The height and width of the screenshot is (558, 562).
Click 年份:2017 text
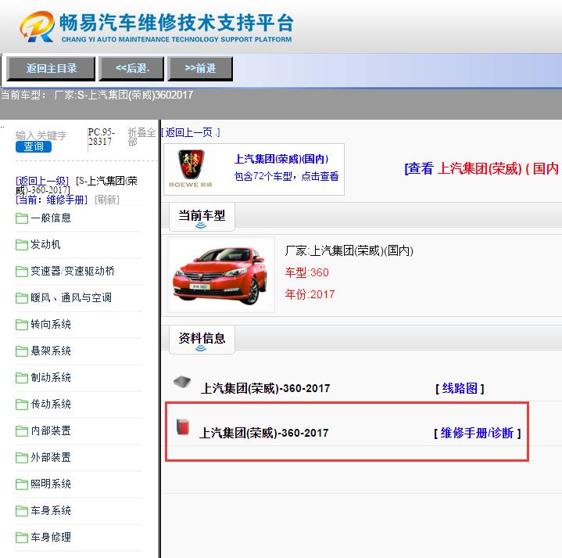point(310,294)
